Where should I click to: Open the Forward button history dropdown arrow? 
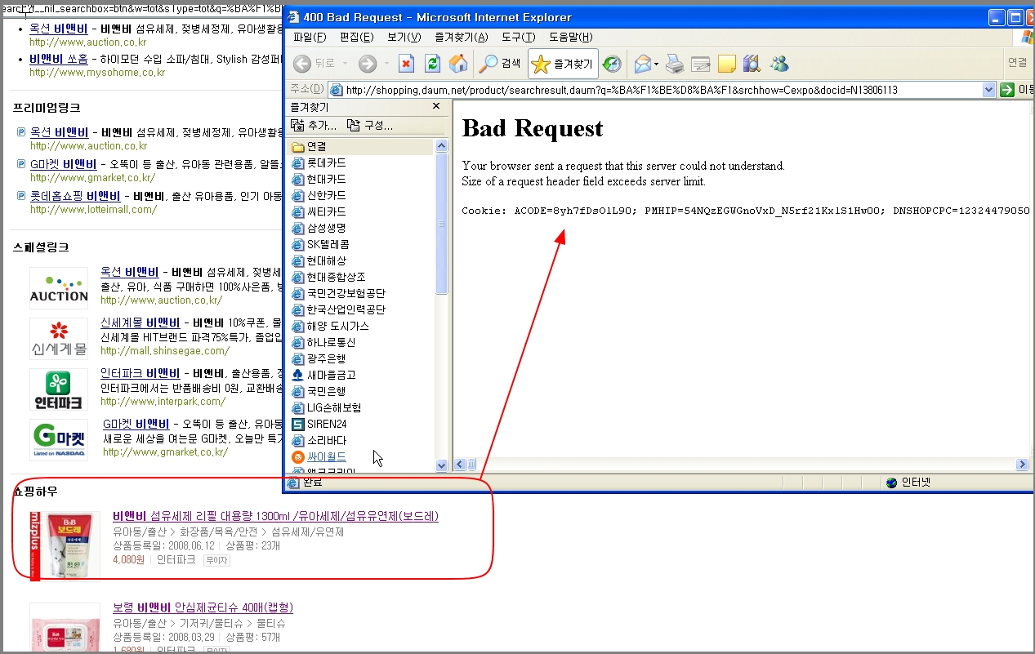(386, 64)
